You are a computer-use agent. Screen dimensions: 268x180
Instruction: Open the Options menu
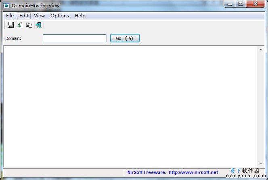pos(60,16)
